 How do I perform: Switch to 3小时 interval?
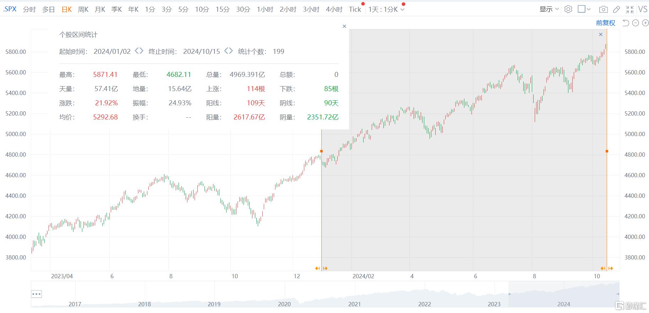point(311,10)
